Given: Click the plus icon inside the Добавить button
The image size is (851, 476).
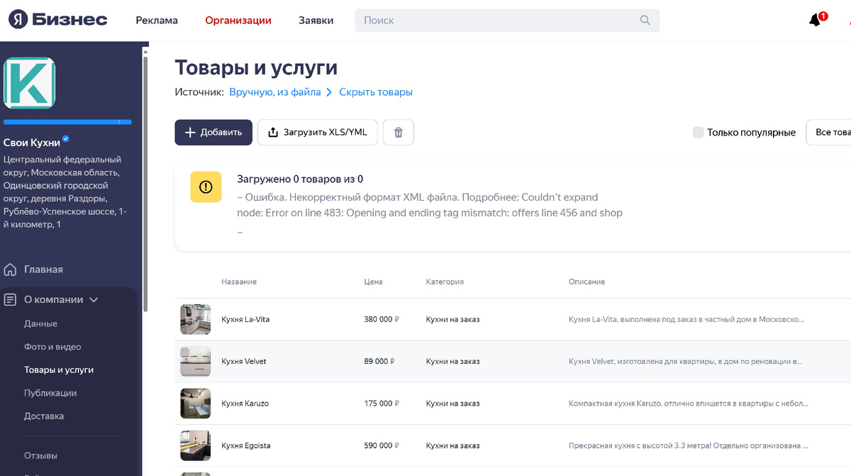Looking at the screenshot, I should coord(190,132).
